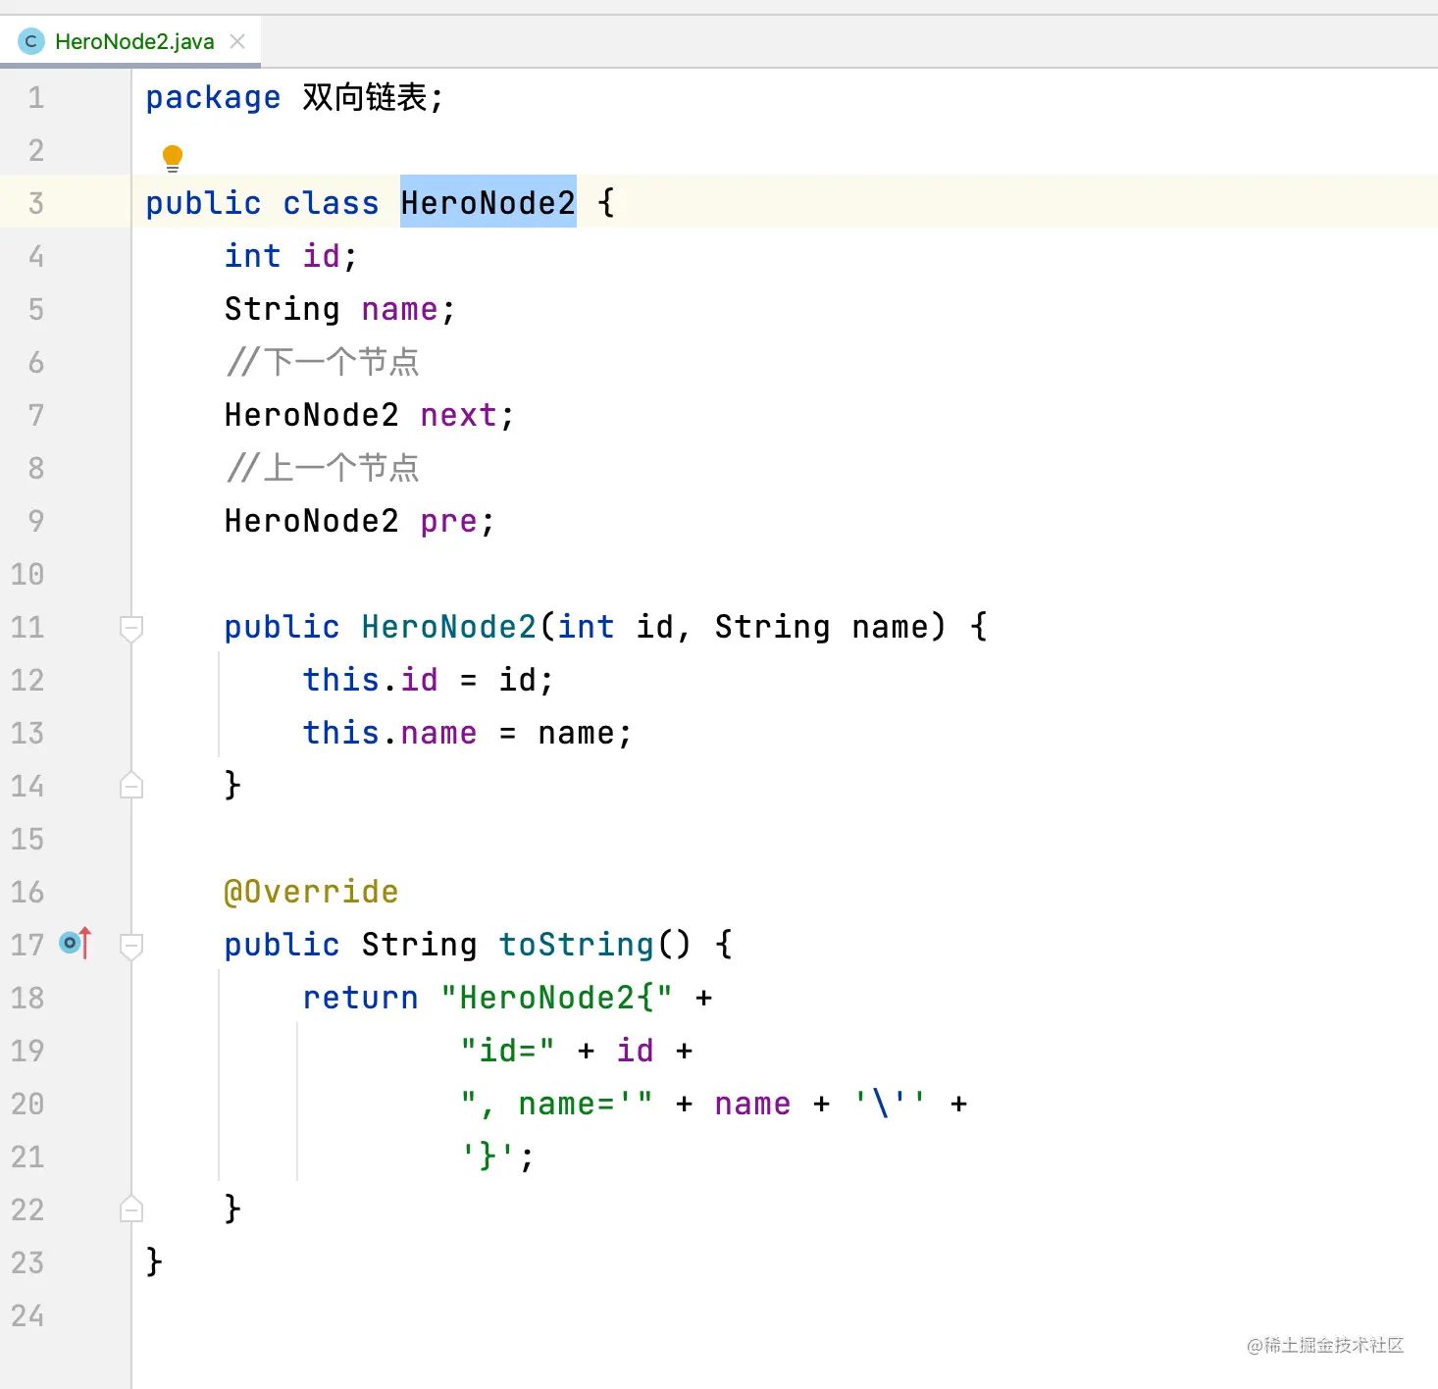
Task: Click the comment //上一个节点
Action: 322,468
